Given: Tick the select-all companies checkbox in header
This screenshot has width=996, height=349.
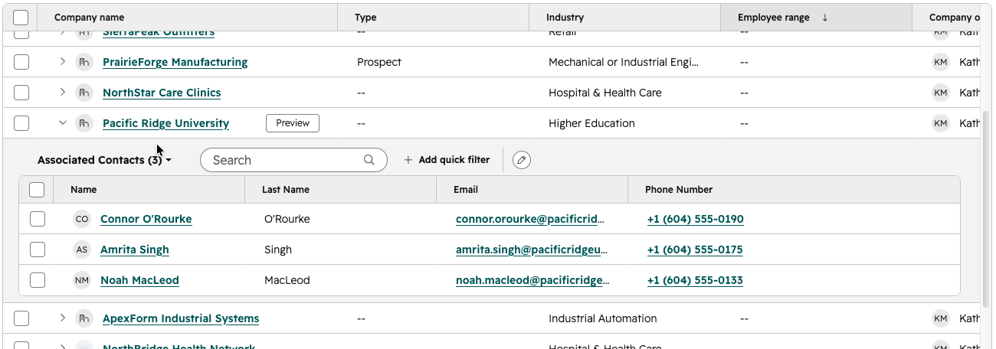Looking at the screenshot, I should [21, 18].
